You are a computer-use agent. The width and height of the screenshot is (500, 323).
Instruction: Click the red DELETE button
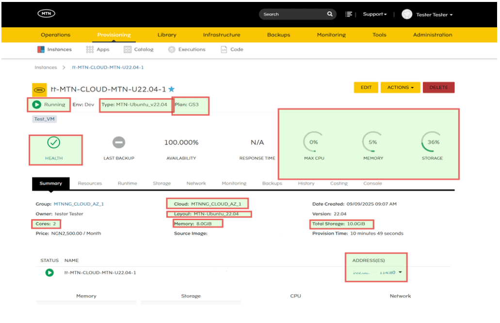tap(438, 87)
